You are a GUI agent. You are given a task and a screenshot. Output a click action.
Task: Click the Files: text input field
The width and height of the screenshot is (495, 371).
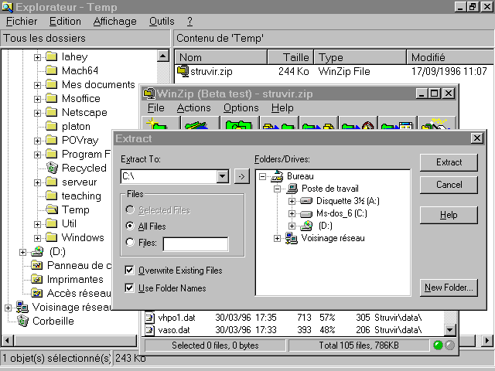tap(196, 244)
